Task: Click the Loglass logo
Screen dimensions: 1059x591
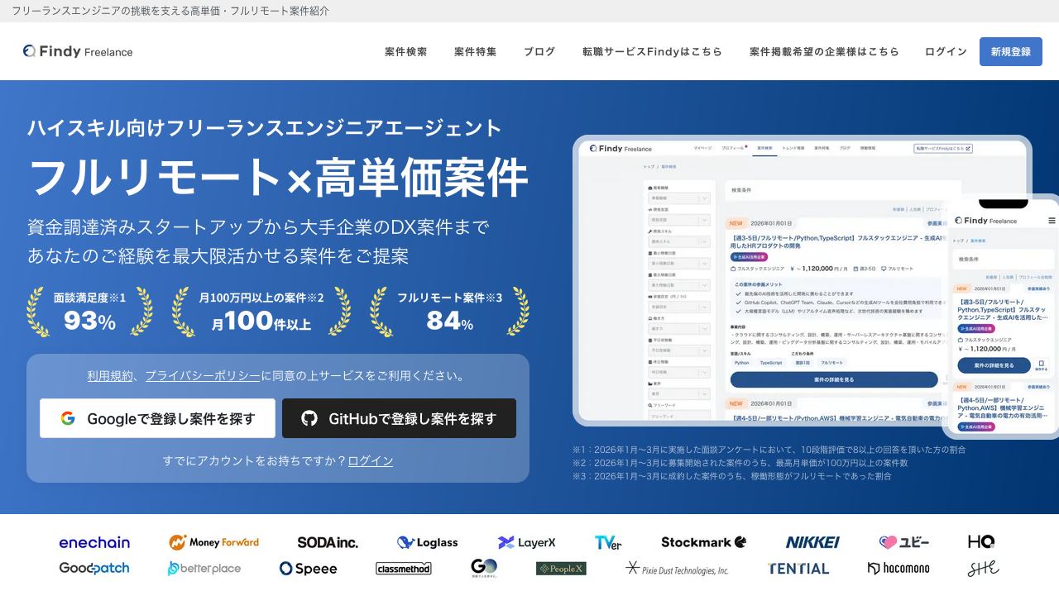Action: pyautogui.click(x=427, y=542)
